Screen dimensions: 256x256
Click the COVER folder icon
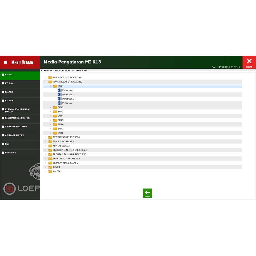(x=50, y=167)
